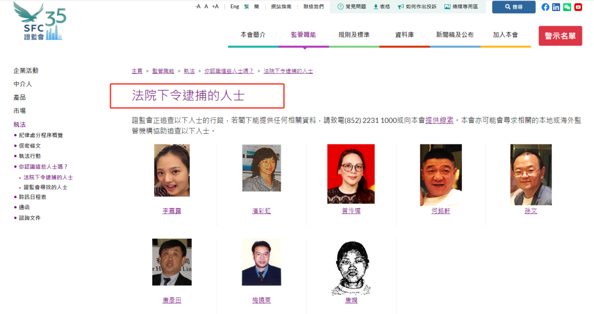Open the WeChat icon in header
The image size is (594, 314).
pos(567,7)
